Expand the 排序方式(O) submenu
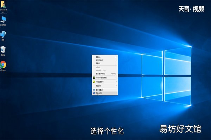 point(105,60)
